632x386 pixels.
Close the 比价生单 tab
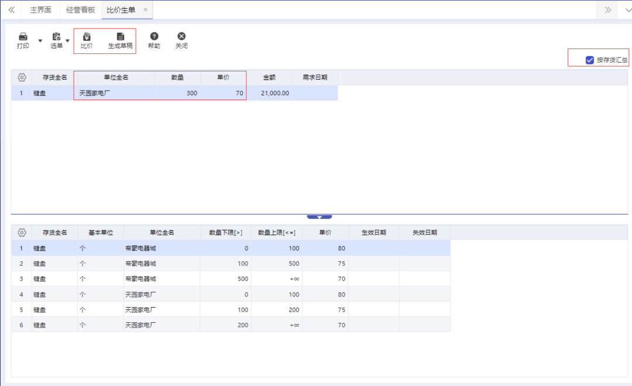coord(145,9)
